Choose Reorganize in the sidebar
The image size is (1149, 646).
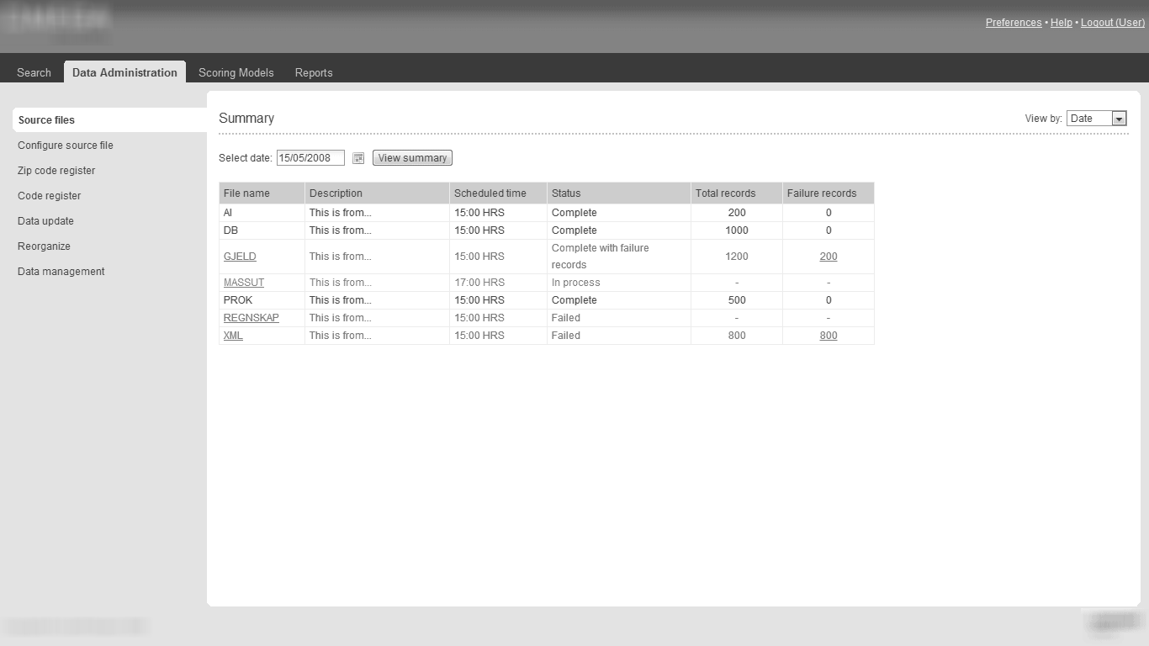44,246
